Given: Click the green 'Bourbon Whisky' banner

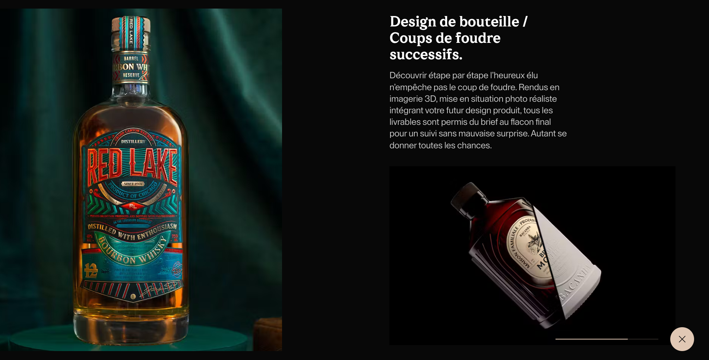Looking at the screenshot, I should click(132, 251).
